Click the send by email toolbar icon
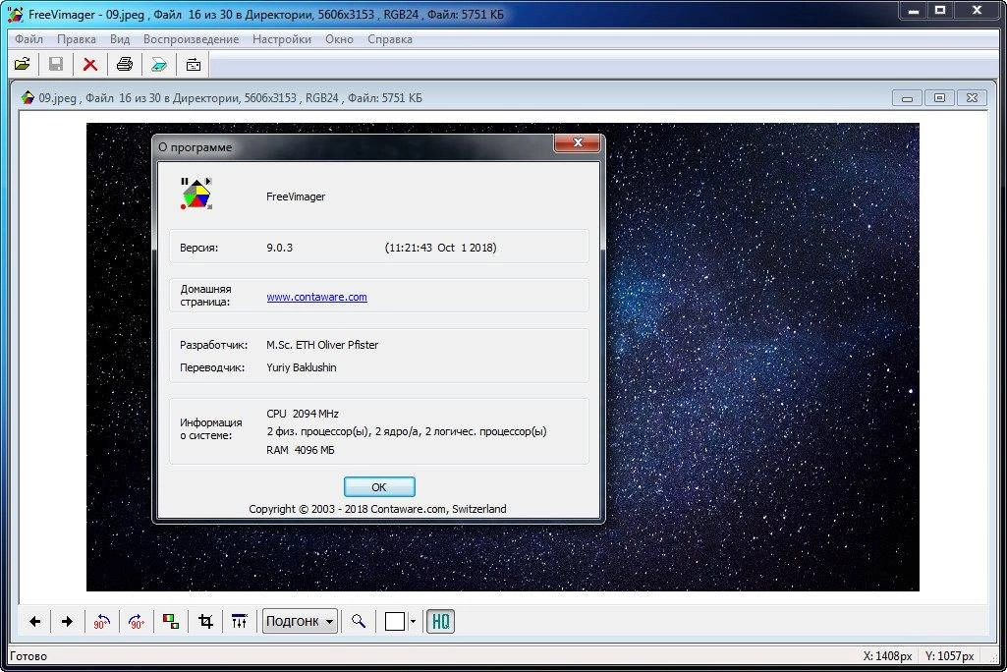Screen dimensions: 1007x672 [193, 64]
